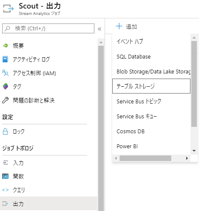Select アクセス制御 (IAM) people icon
The height and width of the screenshot is (211, 199).
tap(6, 73)
